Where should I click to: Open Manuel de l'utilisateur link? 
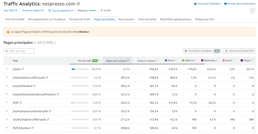[x=207, y=4]
